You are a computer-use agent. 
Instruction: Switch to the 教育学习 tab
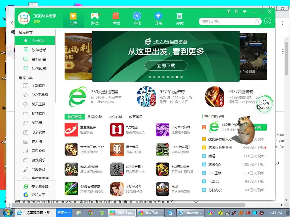pos(136,117)
